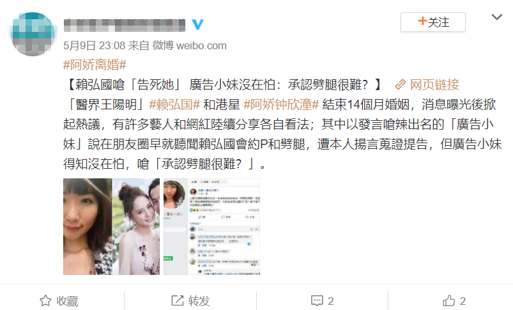Click the star favorite icon
513x310 pixels.
45,300
